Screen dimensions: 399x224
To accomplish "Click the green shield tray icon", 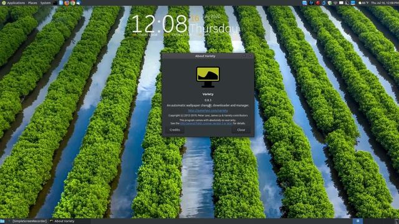I will click(x=330, y=2).
